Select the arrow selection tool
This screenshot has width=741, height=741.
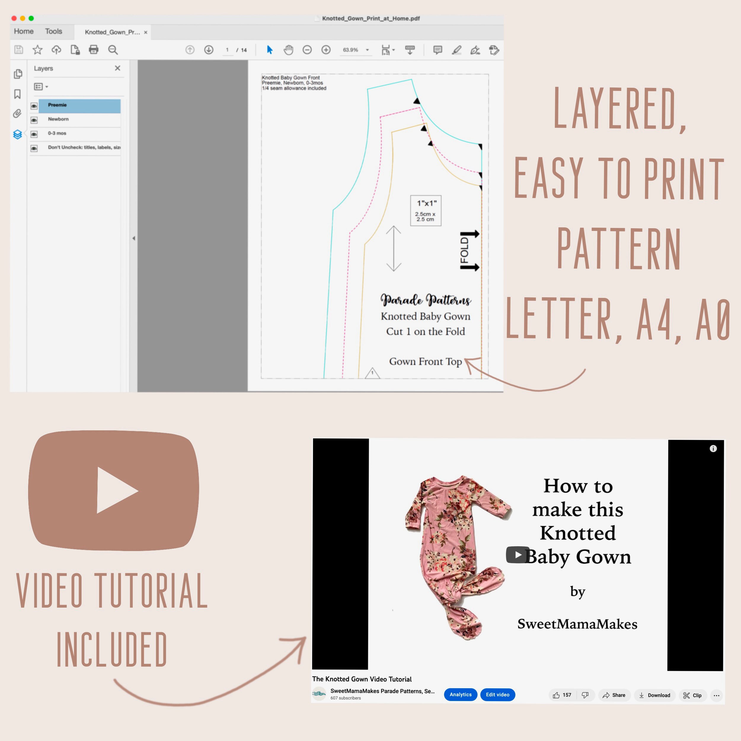coord(270,50)
